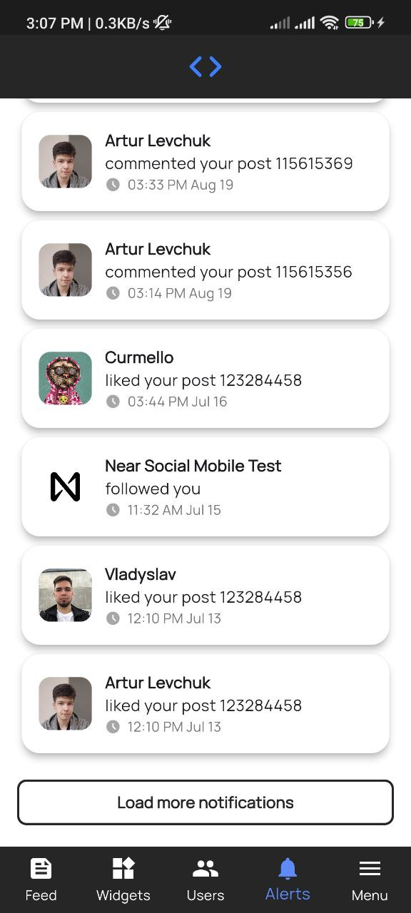Viewport: 411px width, 913px height.
Task: Tap the Artur Levchuk name in the 12:10 PM notification
Action: coord(158,683)
